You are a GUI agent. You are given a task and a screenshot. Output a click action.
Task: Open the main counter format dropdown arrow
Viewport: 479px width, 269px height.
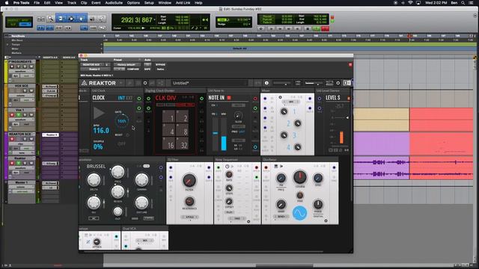[155, 20]
